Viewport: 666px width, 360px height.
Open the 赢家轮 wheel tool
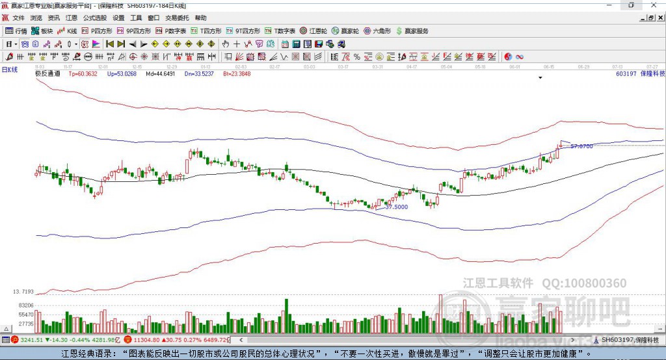pyautogui.click(x=345, y=31)
